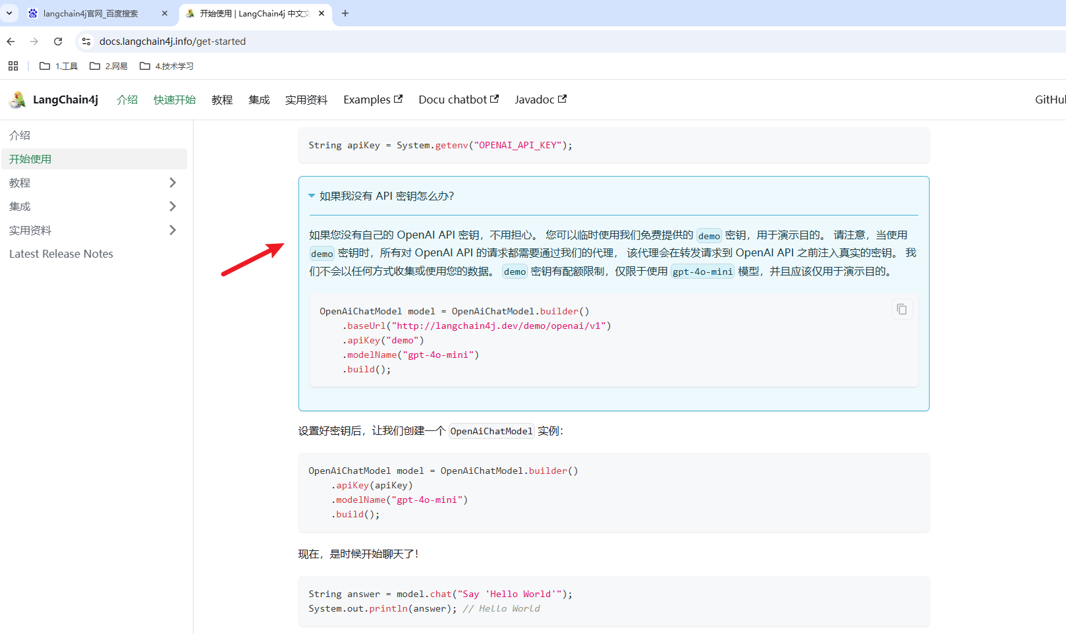This screenshot has width=1066, height=634.
Task: Expand the 集成 sidebar chevron
Action: (x=173, y=206)
